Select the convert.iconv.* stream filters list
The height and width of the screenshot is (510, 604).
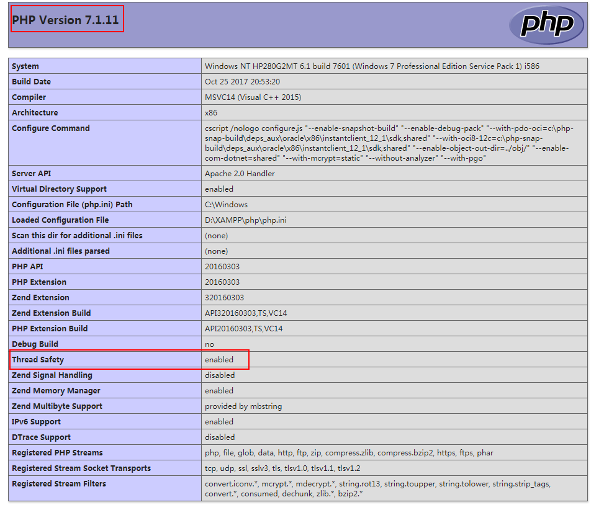[x=378, y=488]
